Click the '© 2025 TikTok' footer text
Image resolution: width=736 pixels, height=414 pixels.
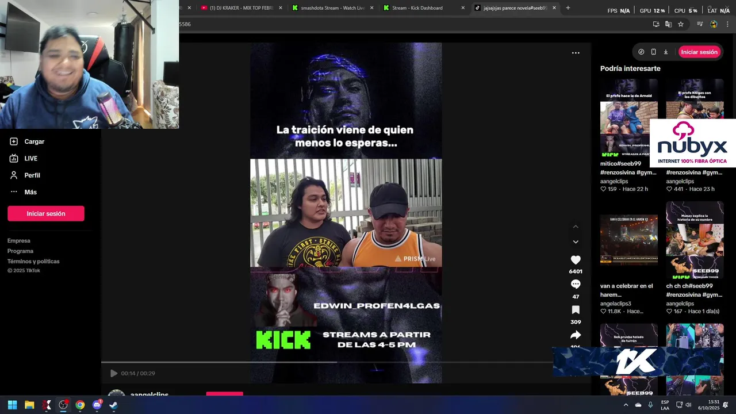pyautogui.click(x=24, y=271)
